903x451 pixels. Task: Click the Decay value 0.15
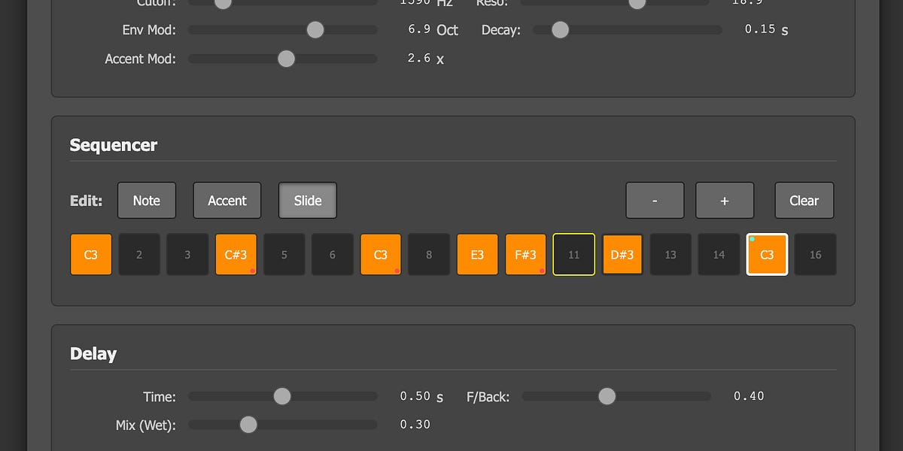760,29
